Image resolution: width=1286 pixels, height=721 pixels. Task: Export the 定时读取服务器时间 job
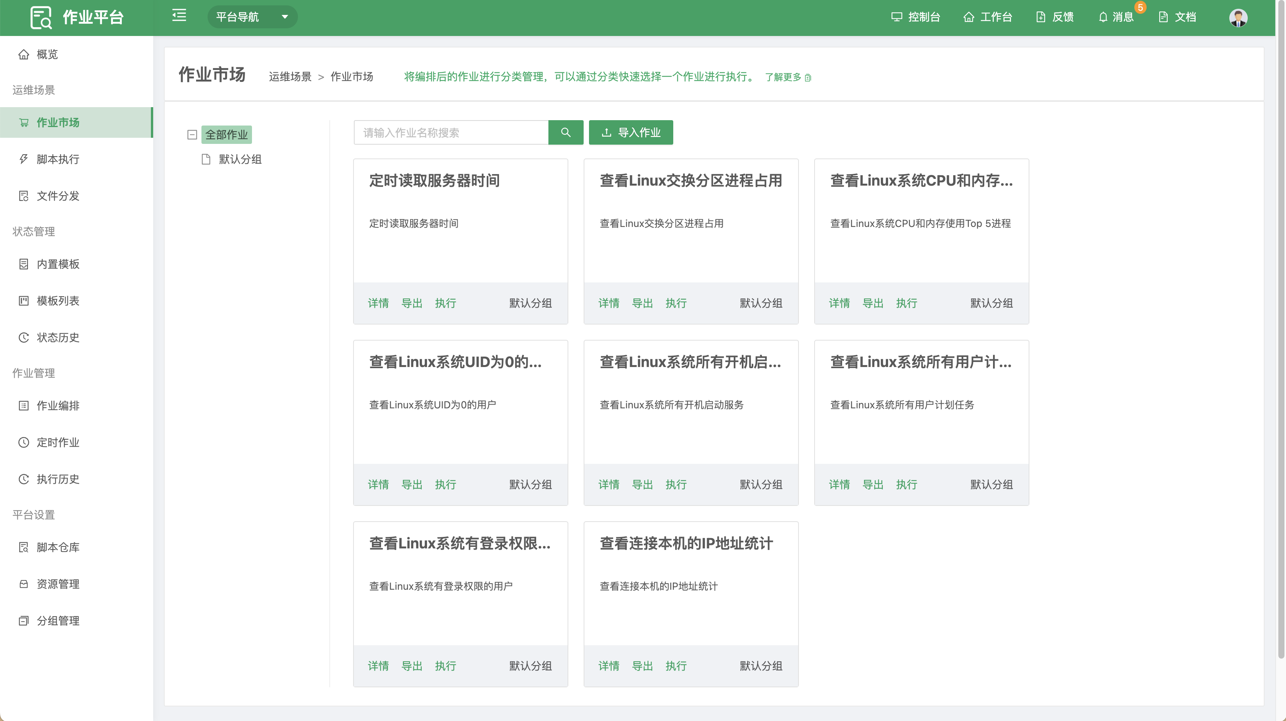coord(412,303)
